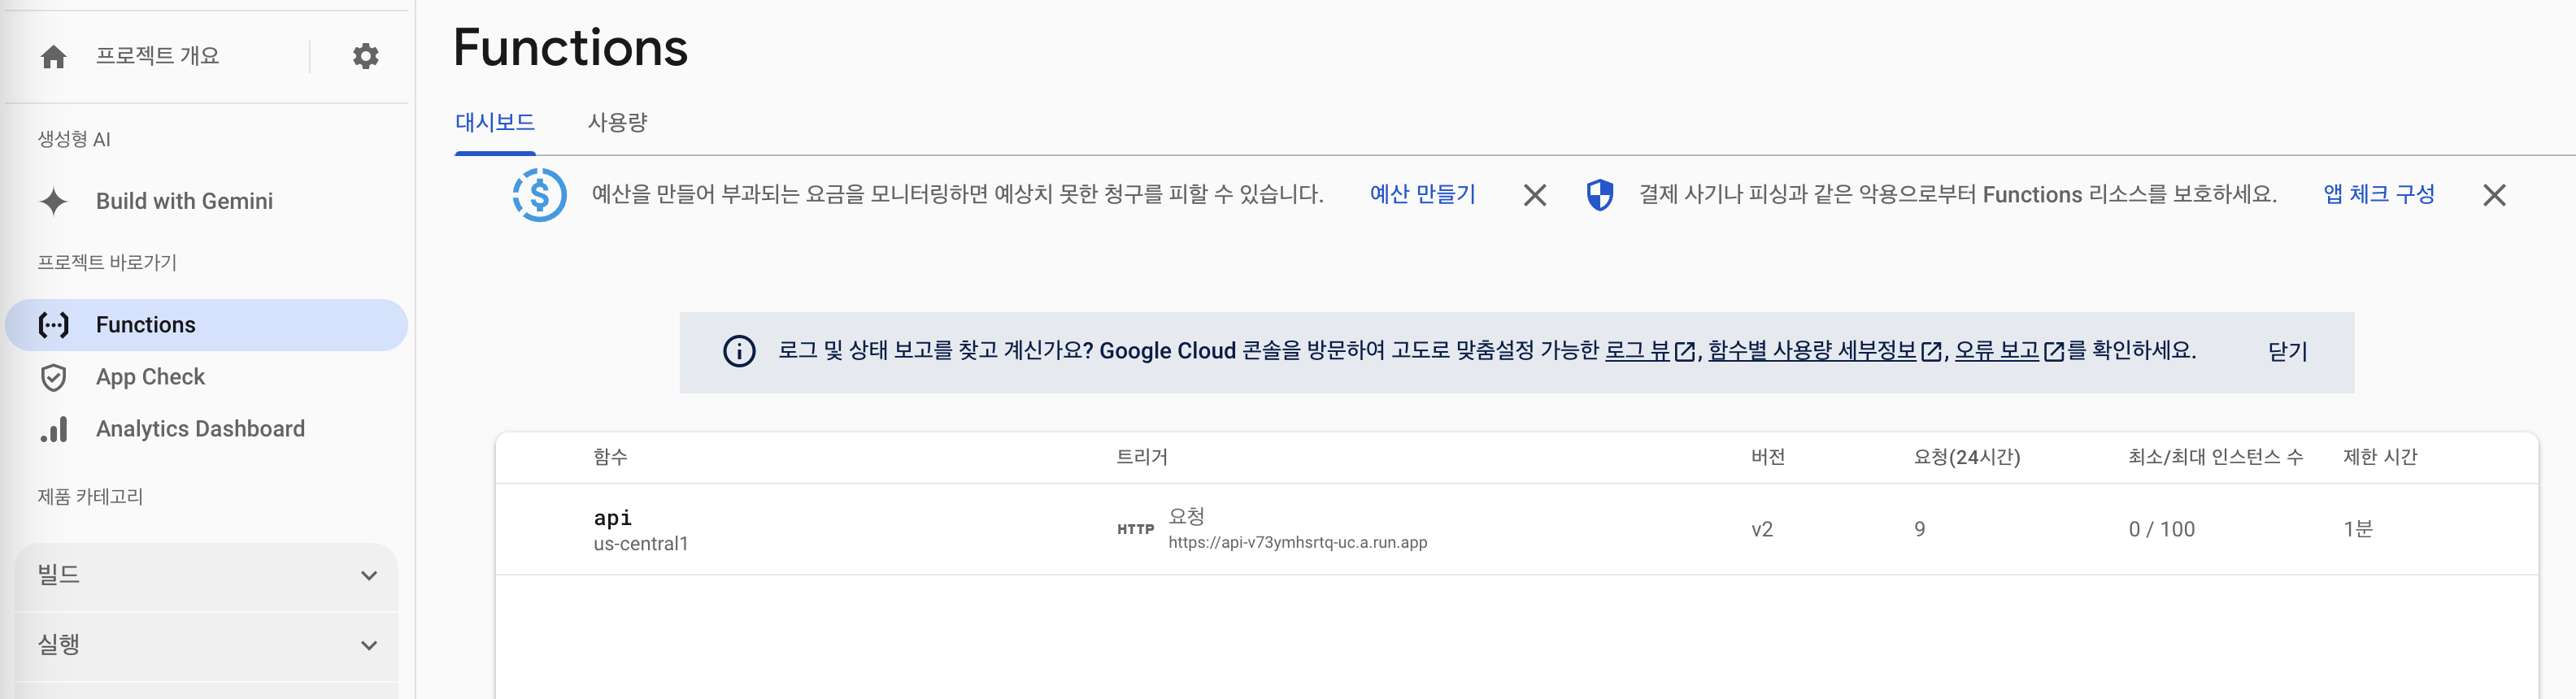Open the 로그 뷰 link

(1637, 351)
